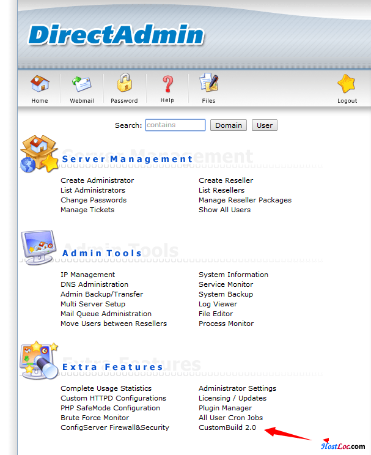371x455 pixels.
Task: Click the Files label in toolbar
Action: tap(208, 101)
